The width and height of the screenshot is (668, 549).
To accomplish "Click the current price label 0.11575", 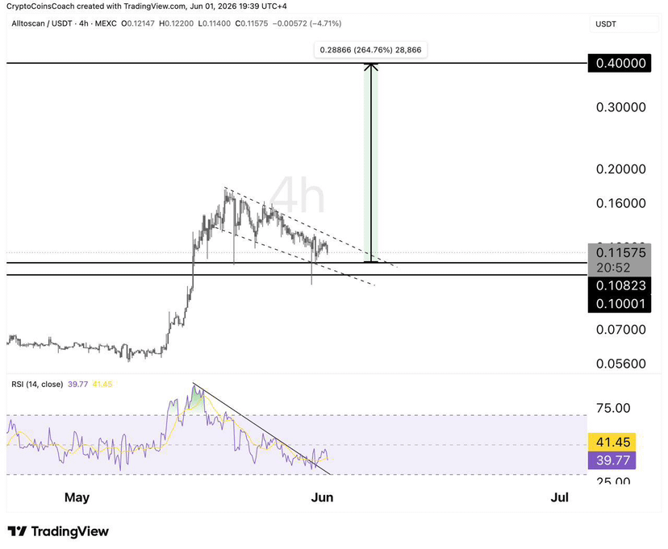I will pyautogui.click(x=620, y=252).
